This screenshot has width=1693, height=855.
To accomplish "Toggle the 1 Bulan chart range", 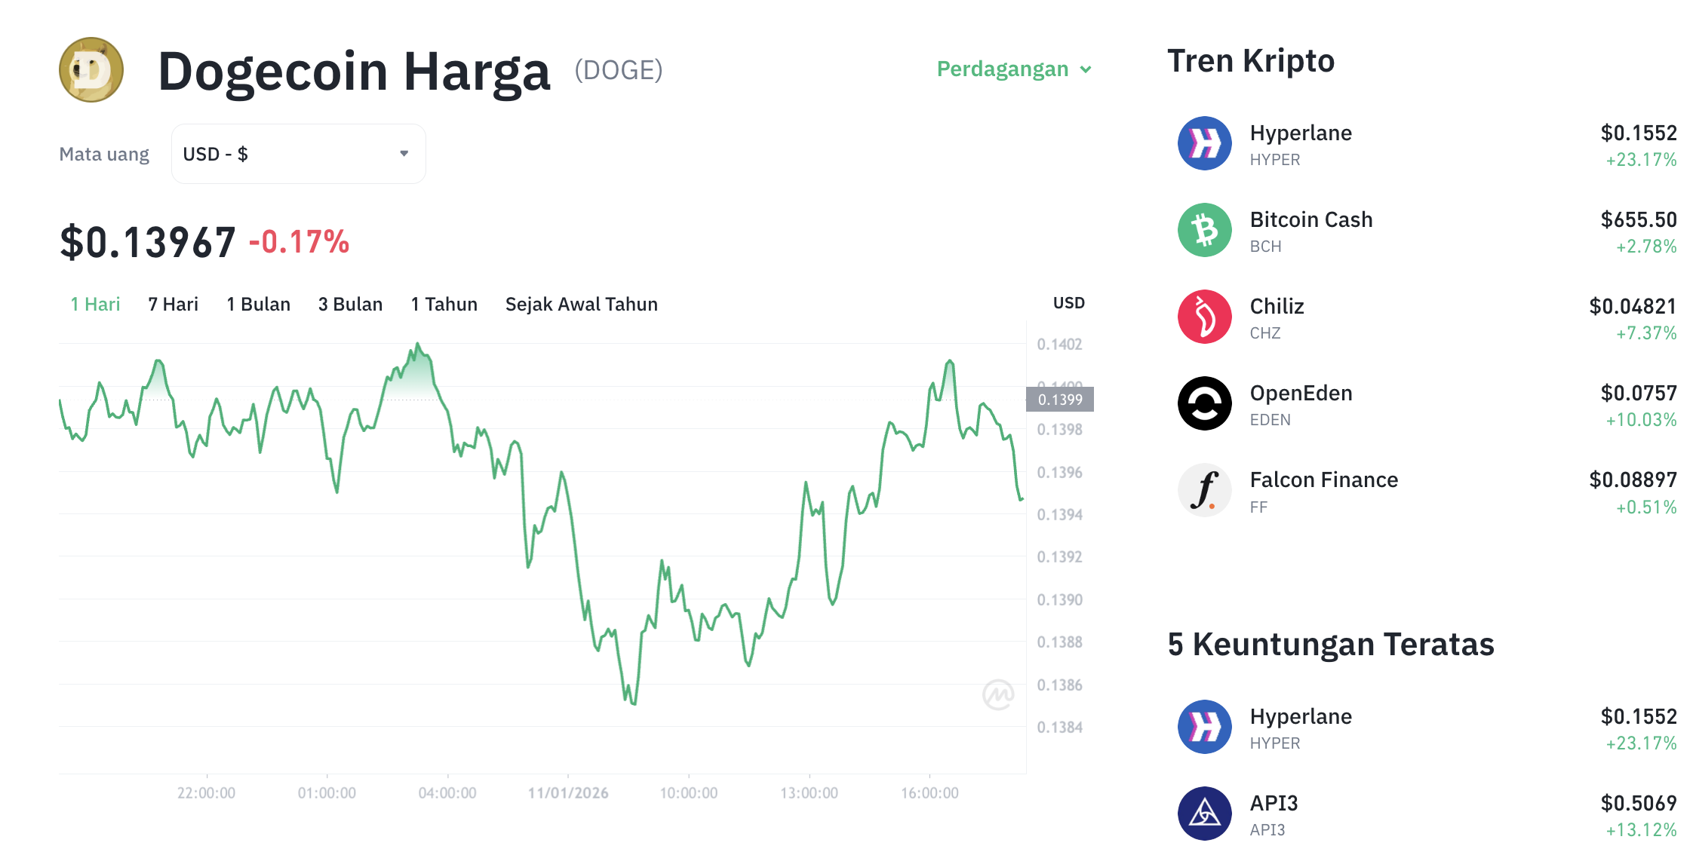I will [258, 304].
